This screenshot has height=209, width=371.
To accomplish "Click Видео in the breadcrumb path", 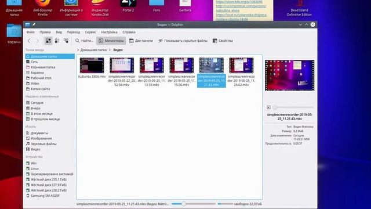I will (x=118, y=50).
